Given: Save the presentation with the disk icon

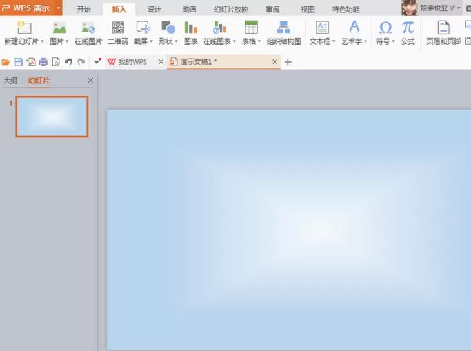Looking at the screenshot, I should 19,62.
